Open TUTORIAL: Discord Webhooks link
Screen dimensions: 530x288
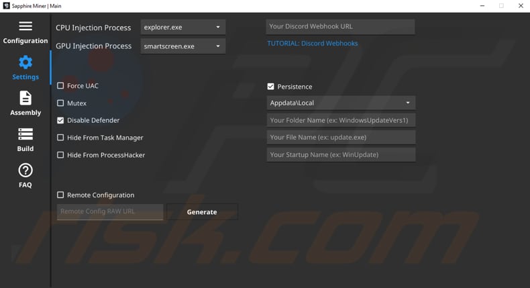click(x=313, y=44)
